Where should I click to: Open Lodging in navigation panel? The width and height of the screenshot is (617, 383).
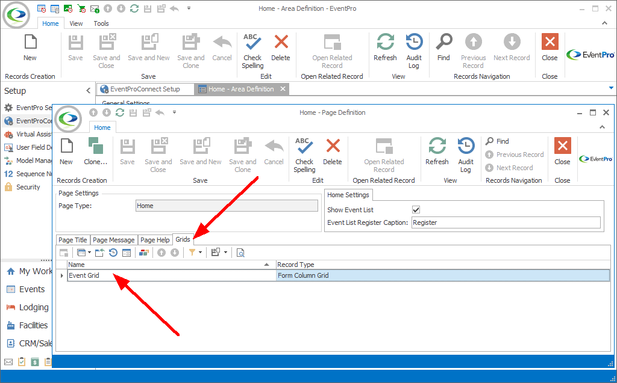pos(34,308)
